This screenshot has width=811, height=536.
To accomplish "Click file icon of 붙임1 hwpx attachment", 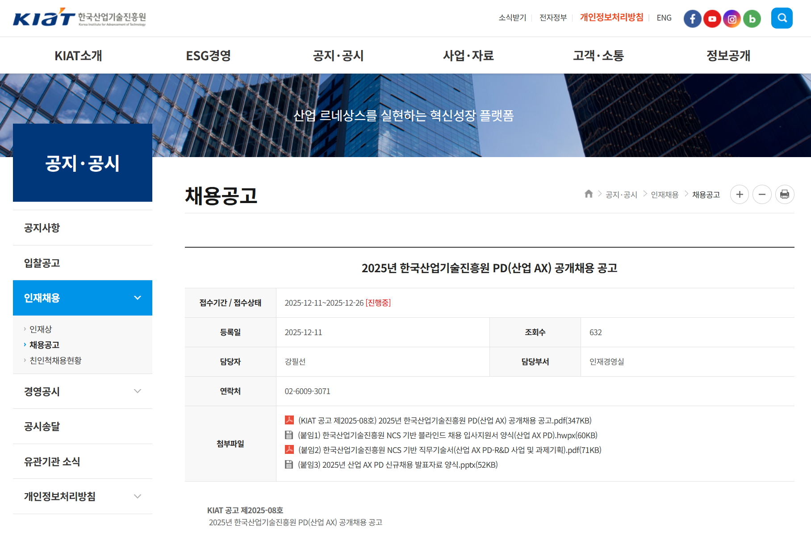I will click(289, 435).
